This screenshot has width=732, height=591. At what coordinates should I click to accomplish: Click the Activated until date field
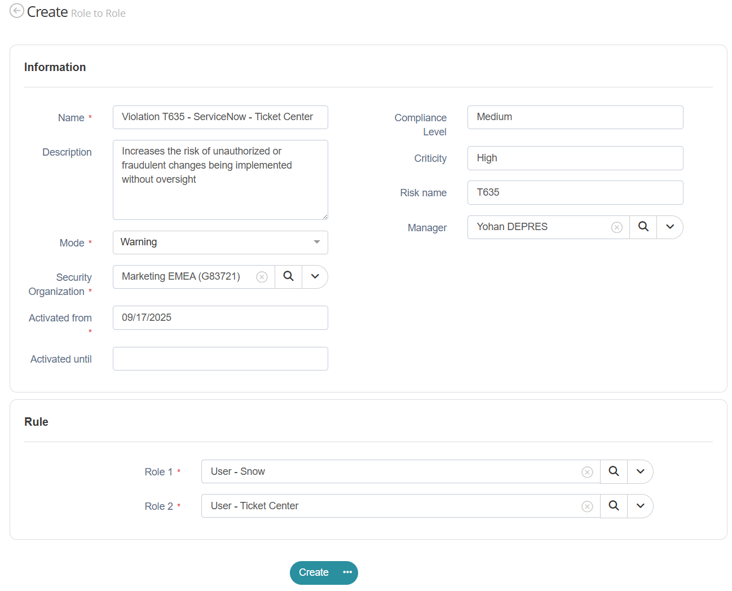(220, 359)
